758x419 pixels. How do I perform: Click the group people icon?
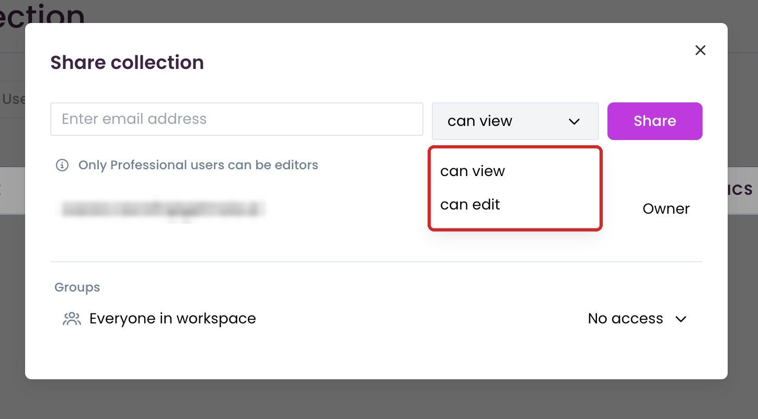point(72,319)
